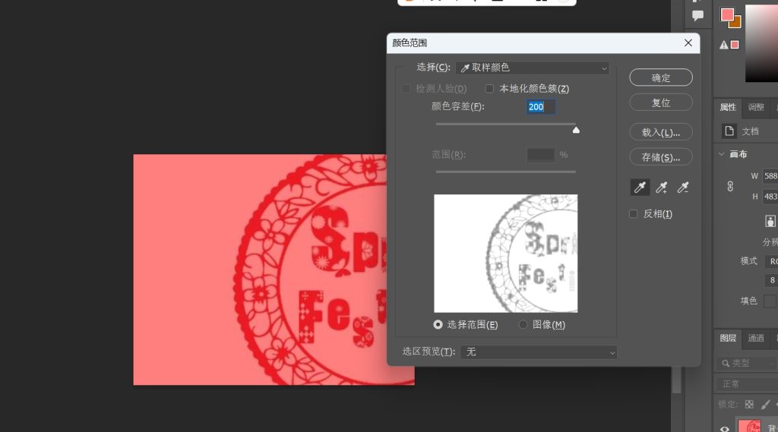Select the Add to Sample eyedropper
This screenshot has width=778, height=432.
tap(662, 188)
